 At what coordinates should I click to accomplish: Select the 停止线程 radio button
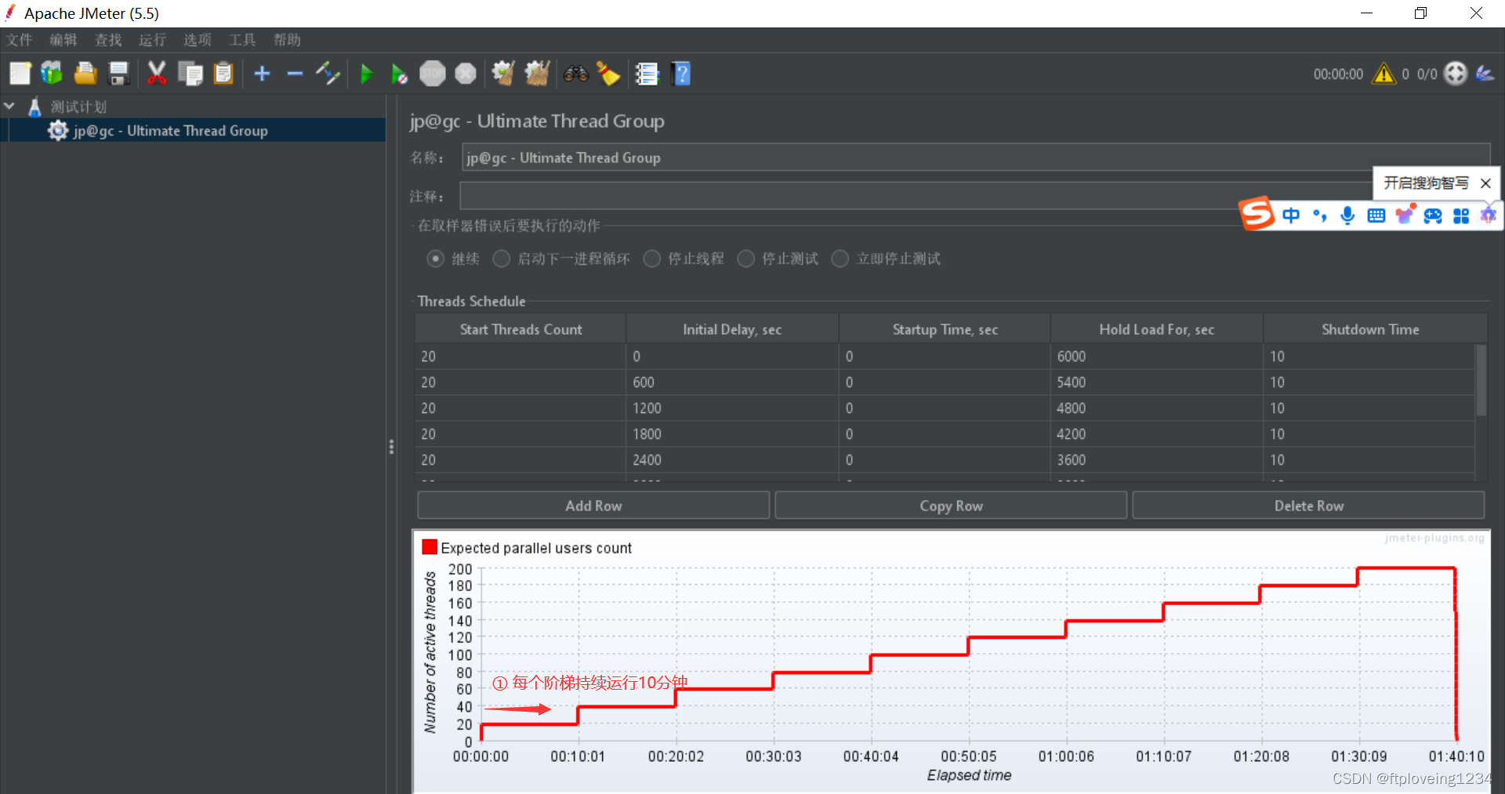click(x=652, y=259)
